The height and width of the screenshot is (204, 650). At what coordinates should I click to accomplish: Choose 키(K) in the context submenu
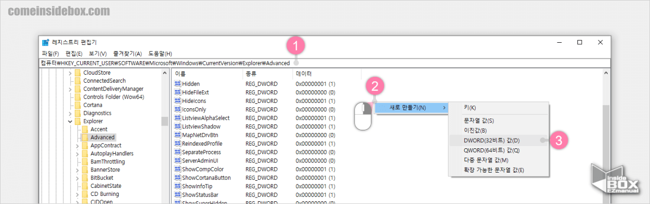coord(499,108)
